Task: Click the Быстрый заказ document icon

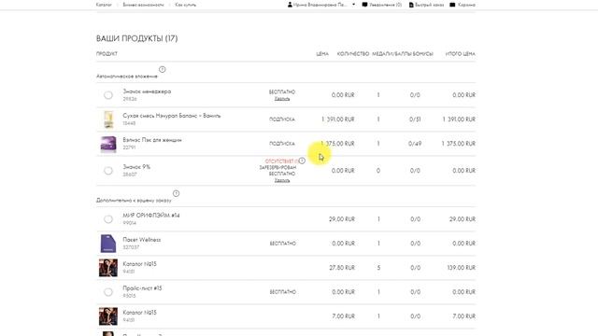Action: pos(411,5)
